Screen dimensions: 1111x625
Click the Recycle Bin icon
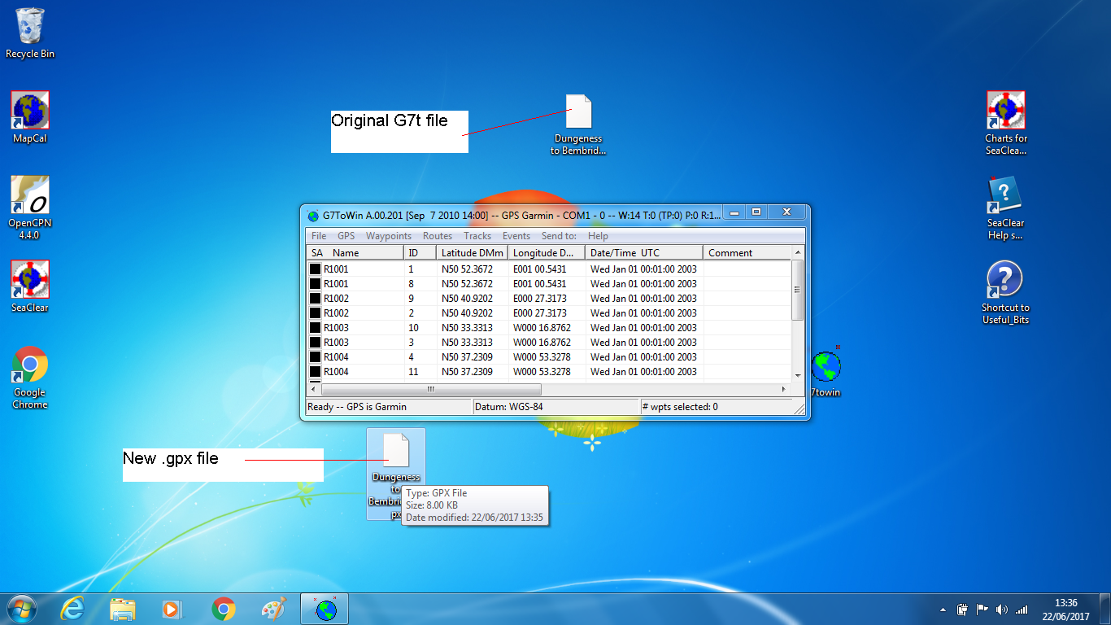pyautogui.click(x=30, y=27)
